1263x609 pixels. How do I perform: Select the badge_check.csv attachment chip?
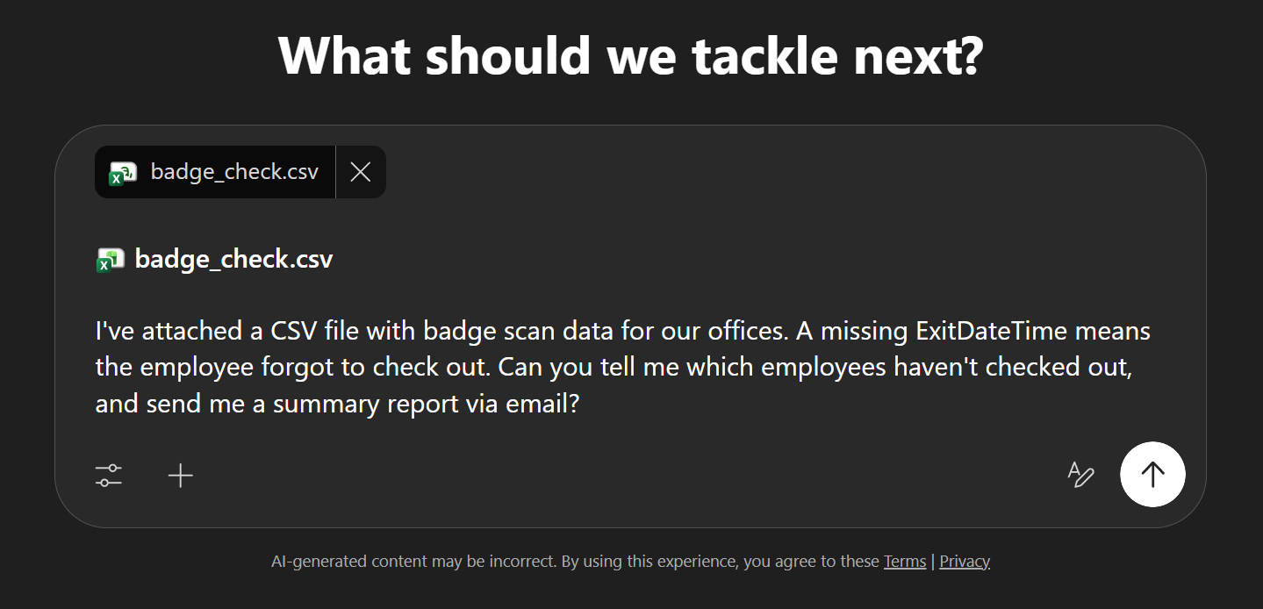[215, 172]
